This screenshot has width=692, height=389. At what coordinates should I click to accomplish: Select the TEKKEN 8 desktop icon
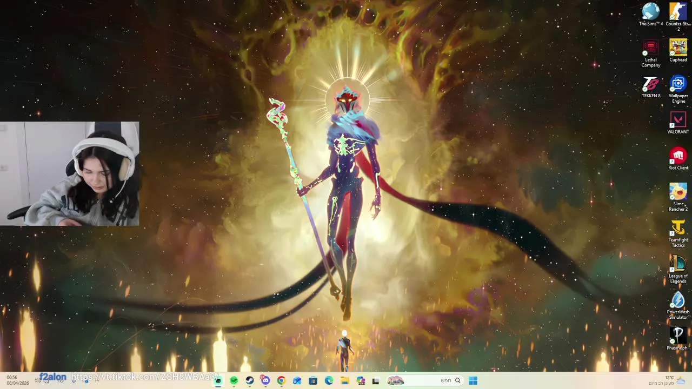point(651,87)
